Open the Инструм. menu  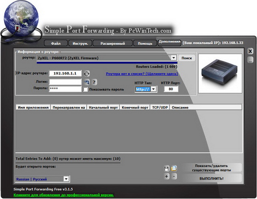tap(80, 43)
